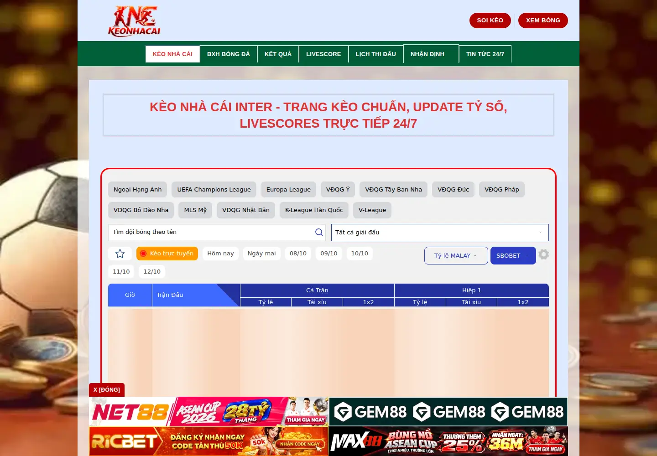Select date 09/10
The image size is (657, 456).
329,254
